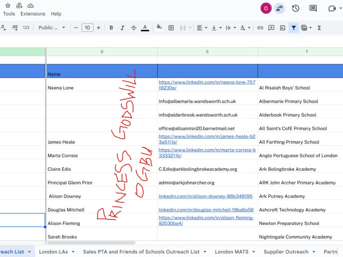Screen dimensions: 343x257
Task: Increase decimal places
Action: (x=15, y=27)
